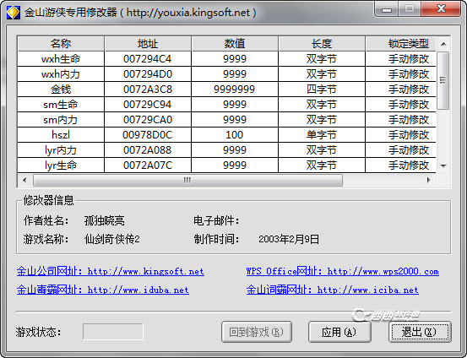Select the sm内力 name cell
Viewport: 467px width, 358px height.
[61, 120]
